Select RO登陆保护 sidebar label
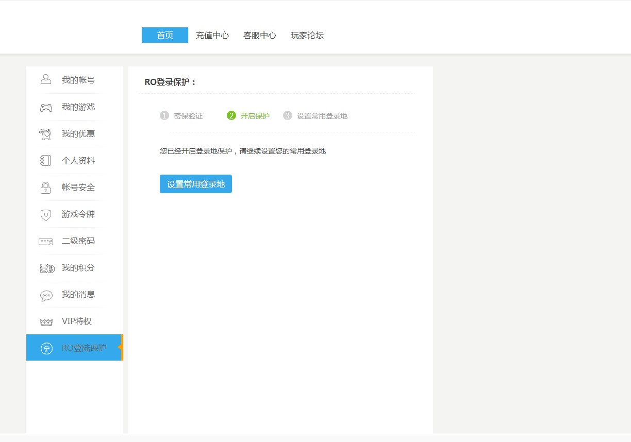This screenshot has height=442, width=631. [84, 348]
